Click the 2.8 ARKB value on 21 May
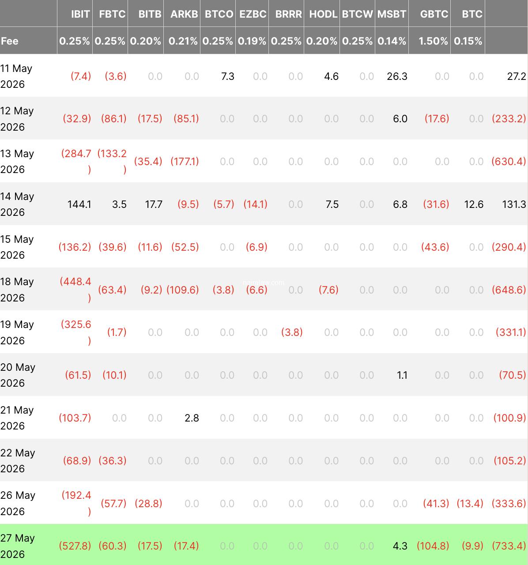The width and height of the screenshot is (528, 565). point(192,418)
